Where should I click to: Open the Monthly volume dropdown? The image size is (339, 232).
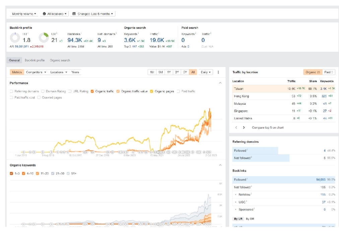click(x=24, y=14)
